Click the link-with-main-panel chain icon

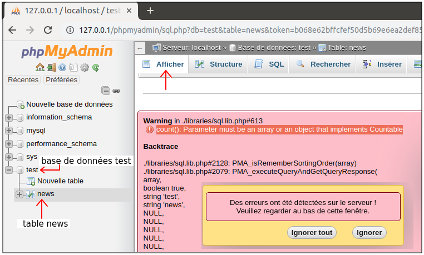[x=116, y=91]
